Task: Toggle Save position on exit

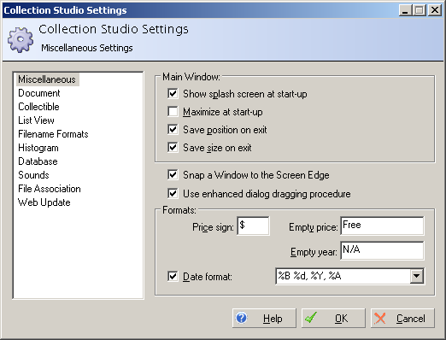Action: 173,129
